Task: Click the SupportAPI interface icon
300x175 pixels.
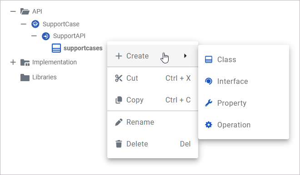Action: click(46, 36)
